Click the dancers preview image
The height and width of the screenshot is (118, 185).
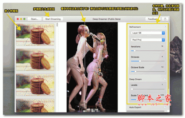[92, 67]
